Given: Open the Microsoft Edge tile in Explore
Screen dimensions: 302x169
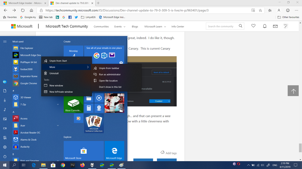Looking at the screenshot, I should tap(114, 151).
